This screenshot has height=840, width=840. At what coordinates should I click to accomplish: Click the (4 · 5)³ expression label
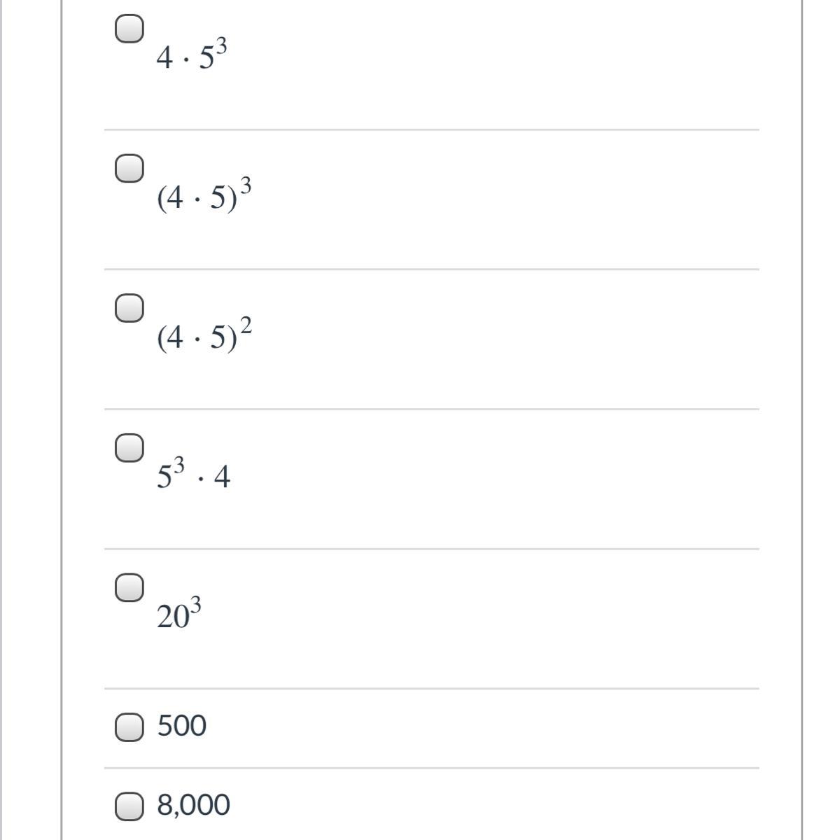click(204, 196)
